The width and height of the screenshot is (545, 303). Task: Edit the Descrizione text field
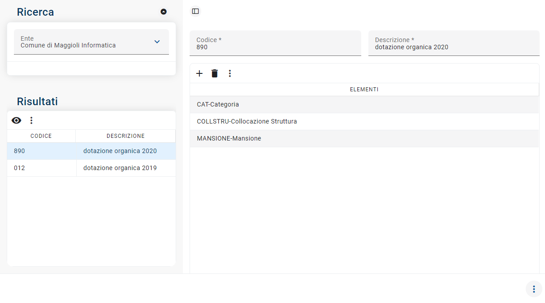coord(454,47)
